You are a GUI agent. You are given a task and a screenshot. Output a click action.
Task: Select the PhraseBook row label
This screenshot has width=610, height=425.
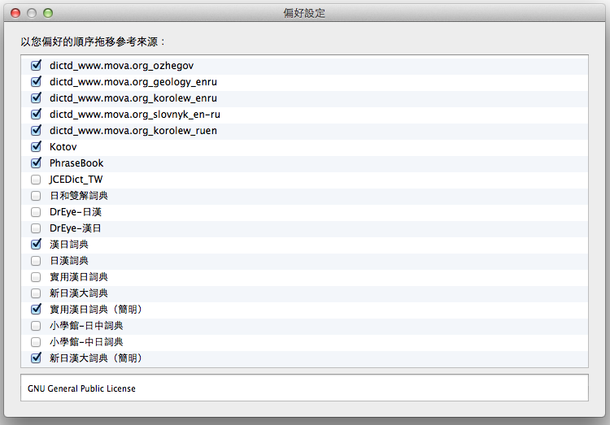point(76,163)
